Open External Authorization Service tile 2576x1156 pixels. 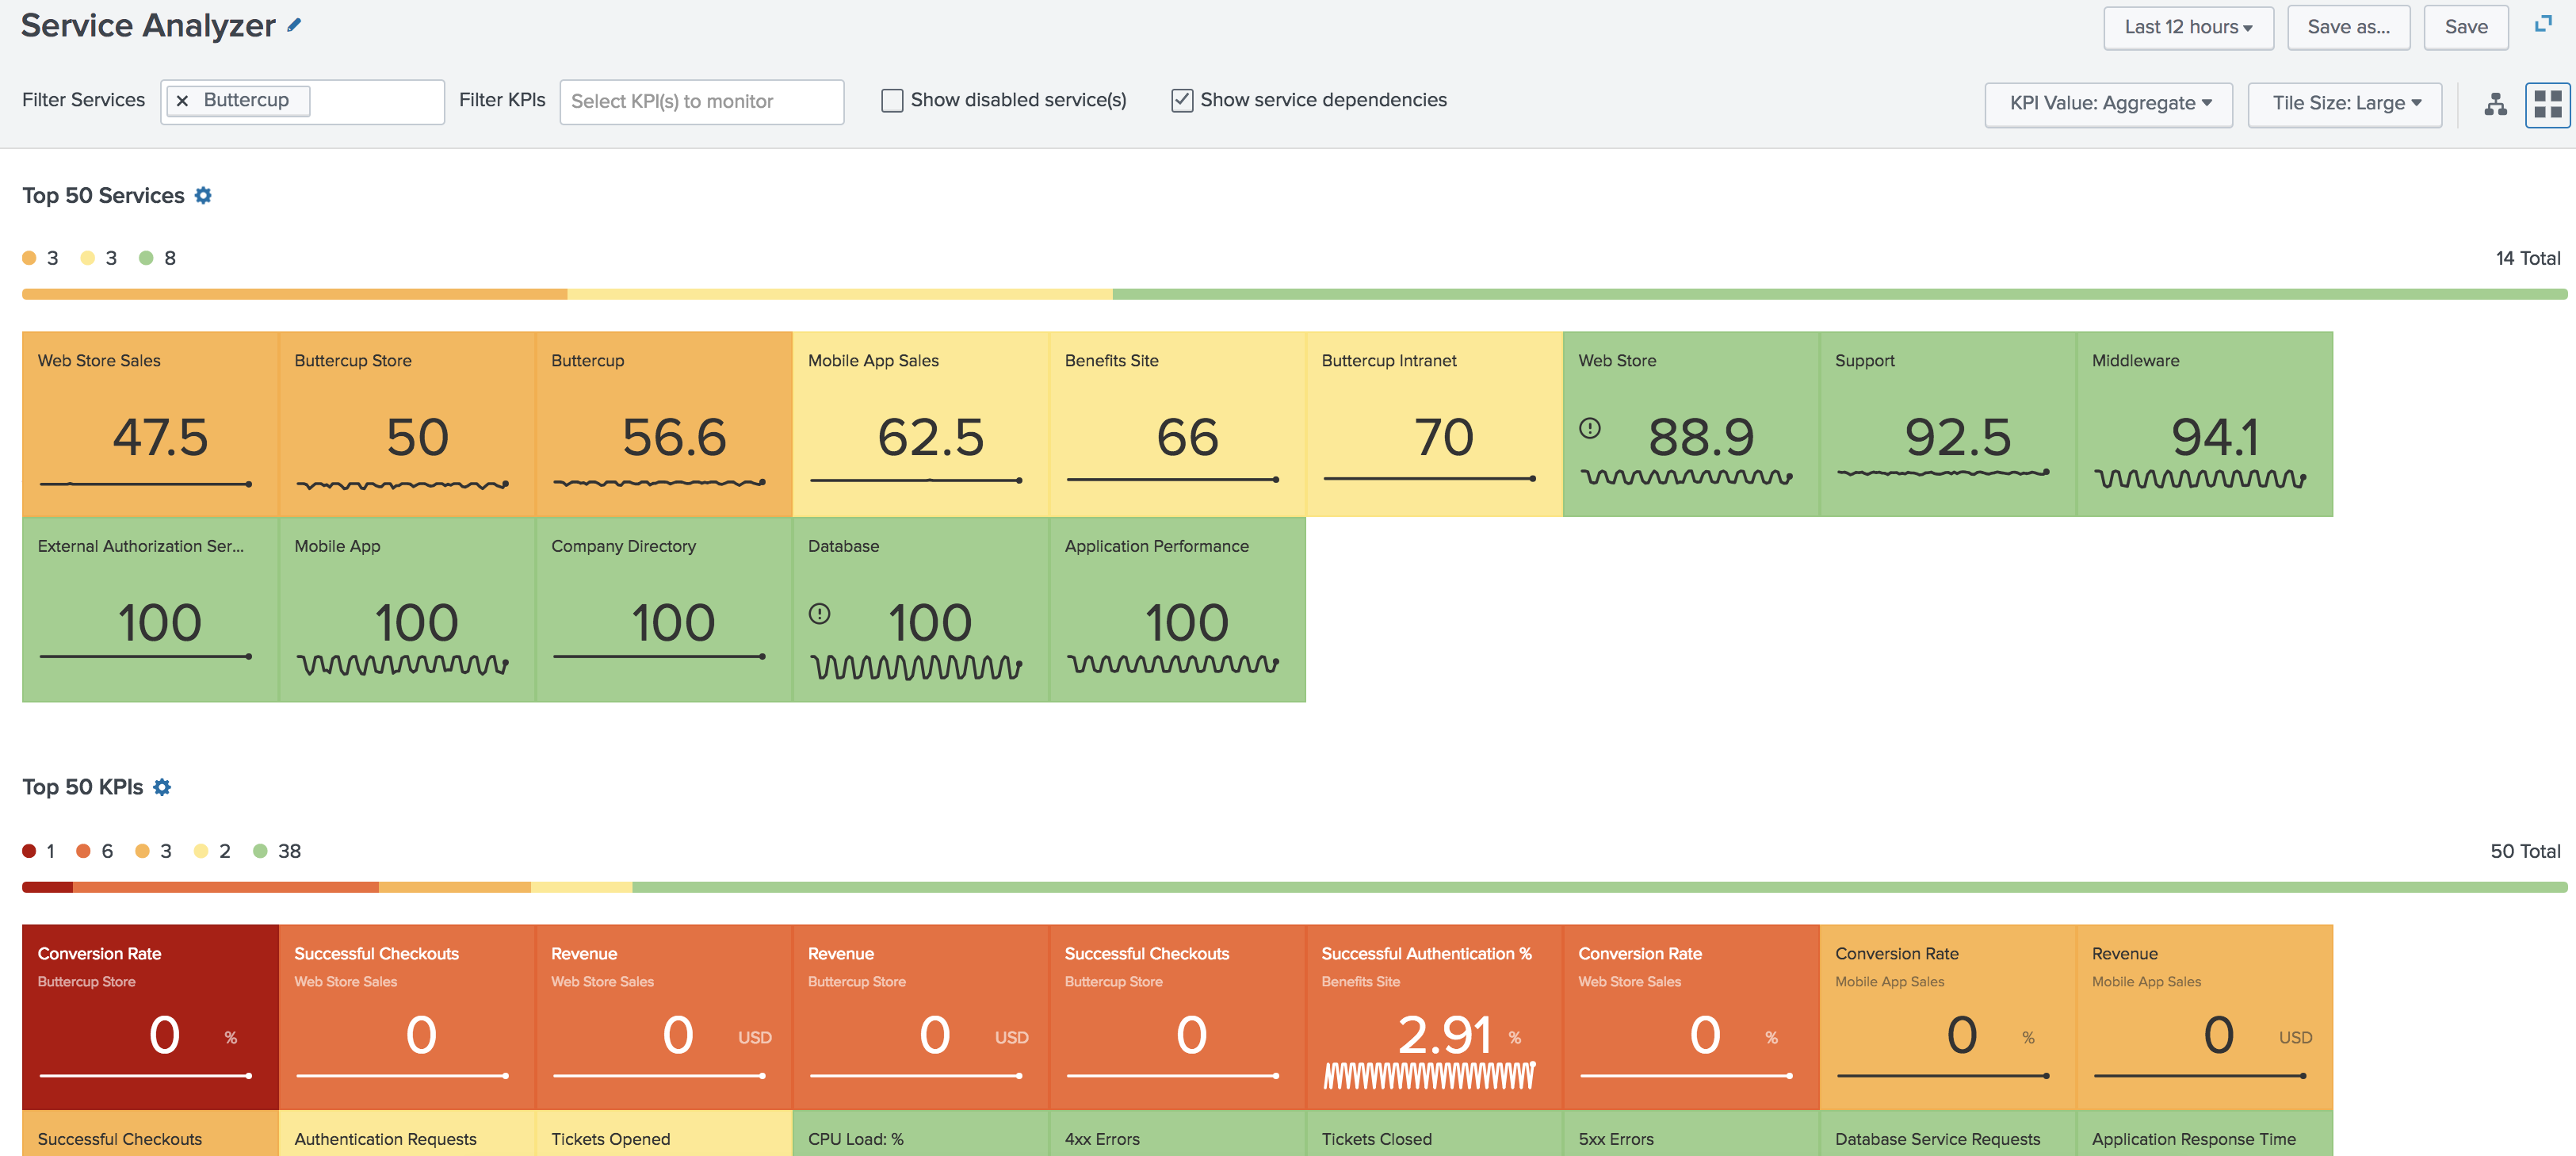[150, 609]
